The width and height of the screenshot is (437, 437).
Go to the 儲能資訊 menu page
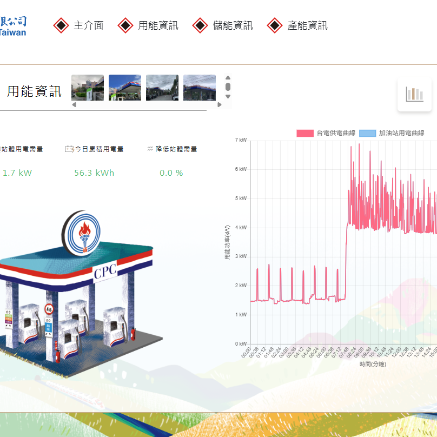coord(233,25)
